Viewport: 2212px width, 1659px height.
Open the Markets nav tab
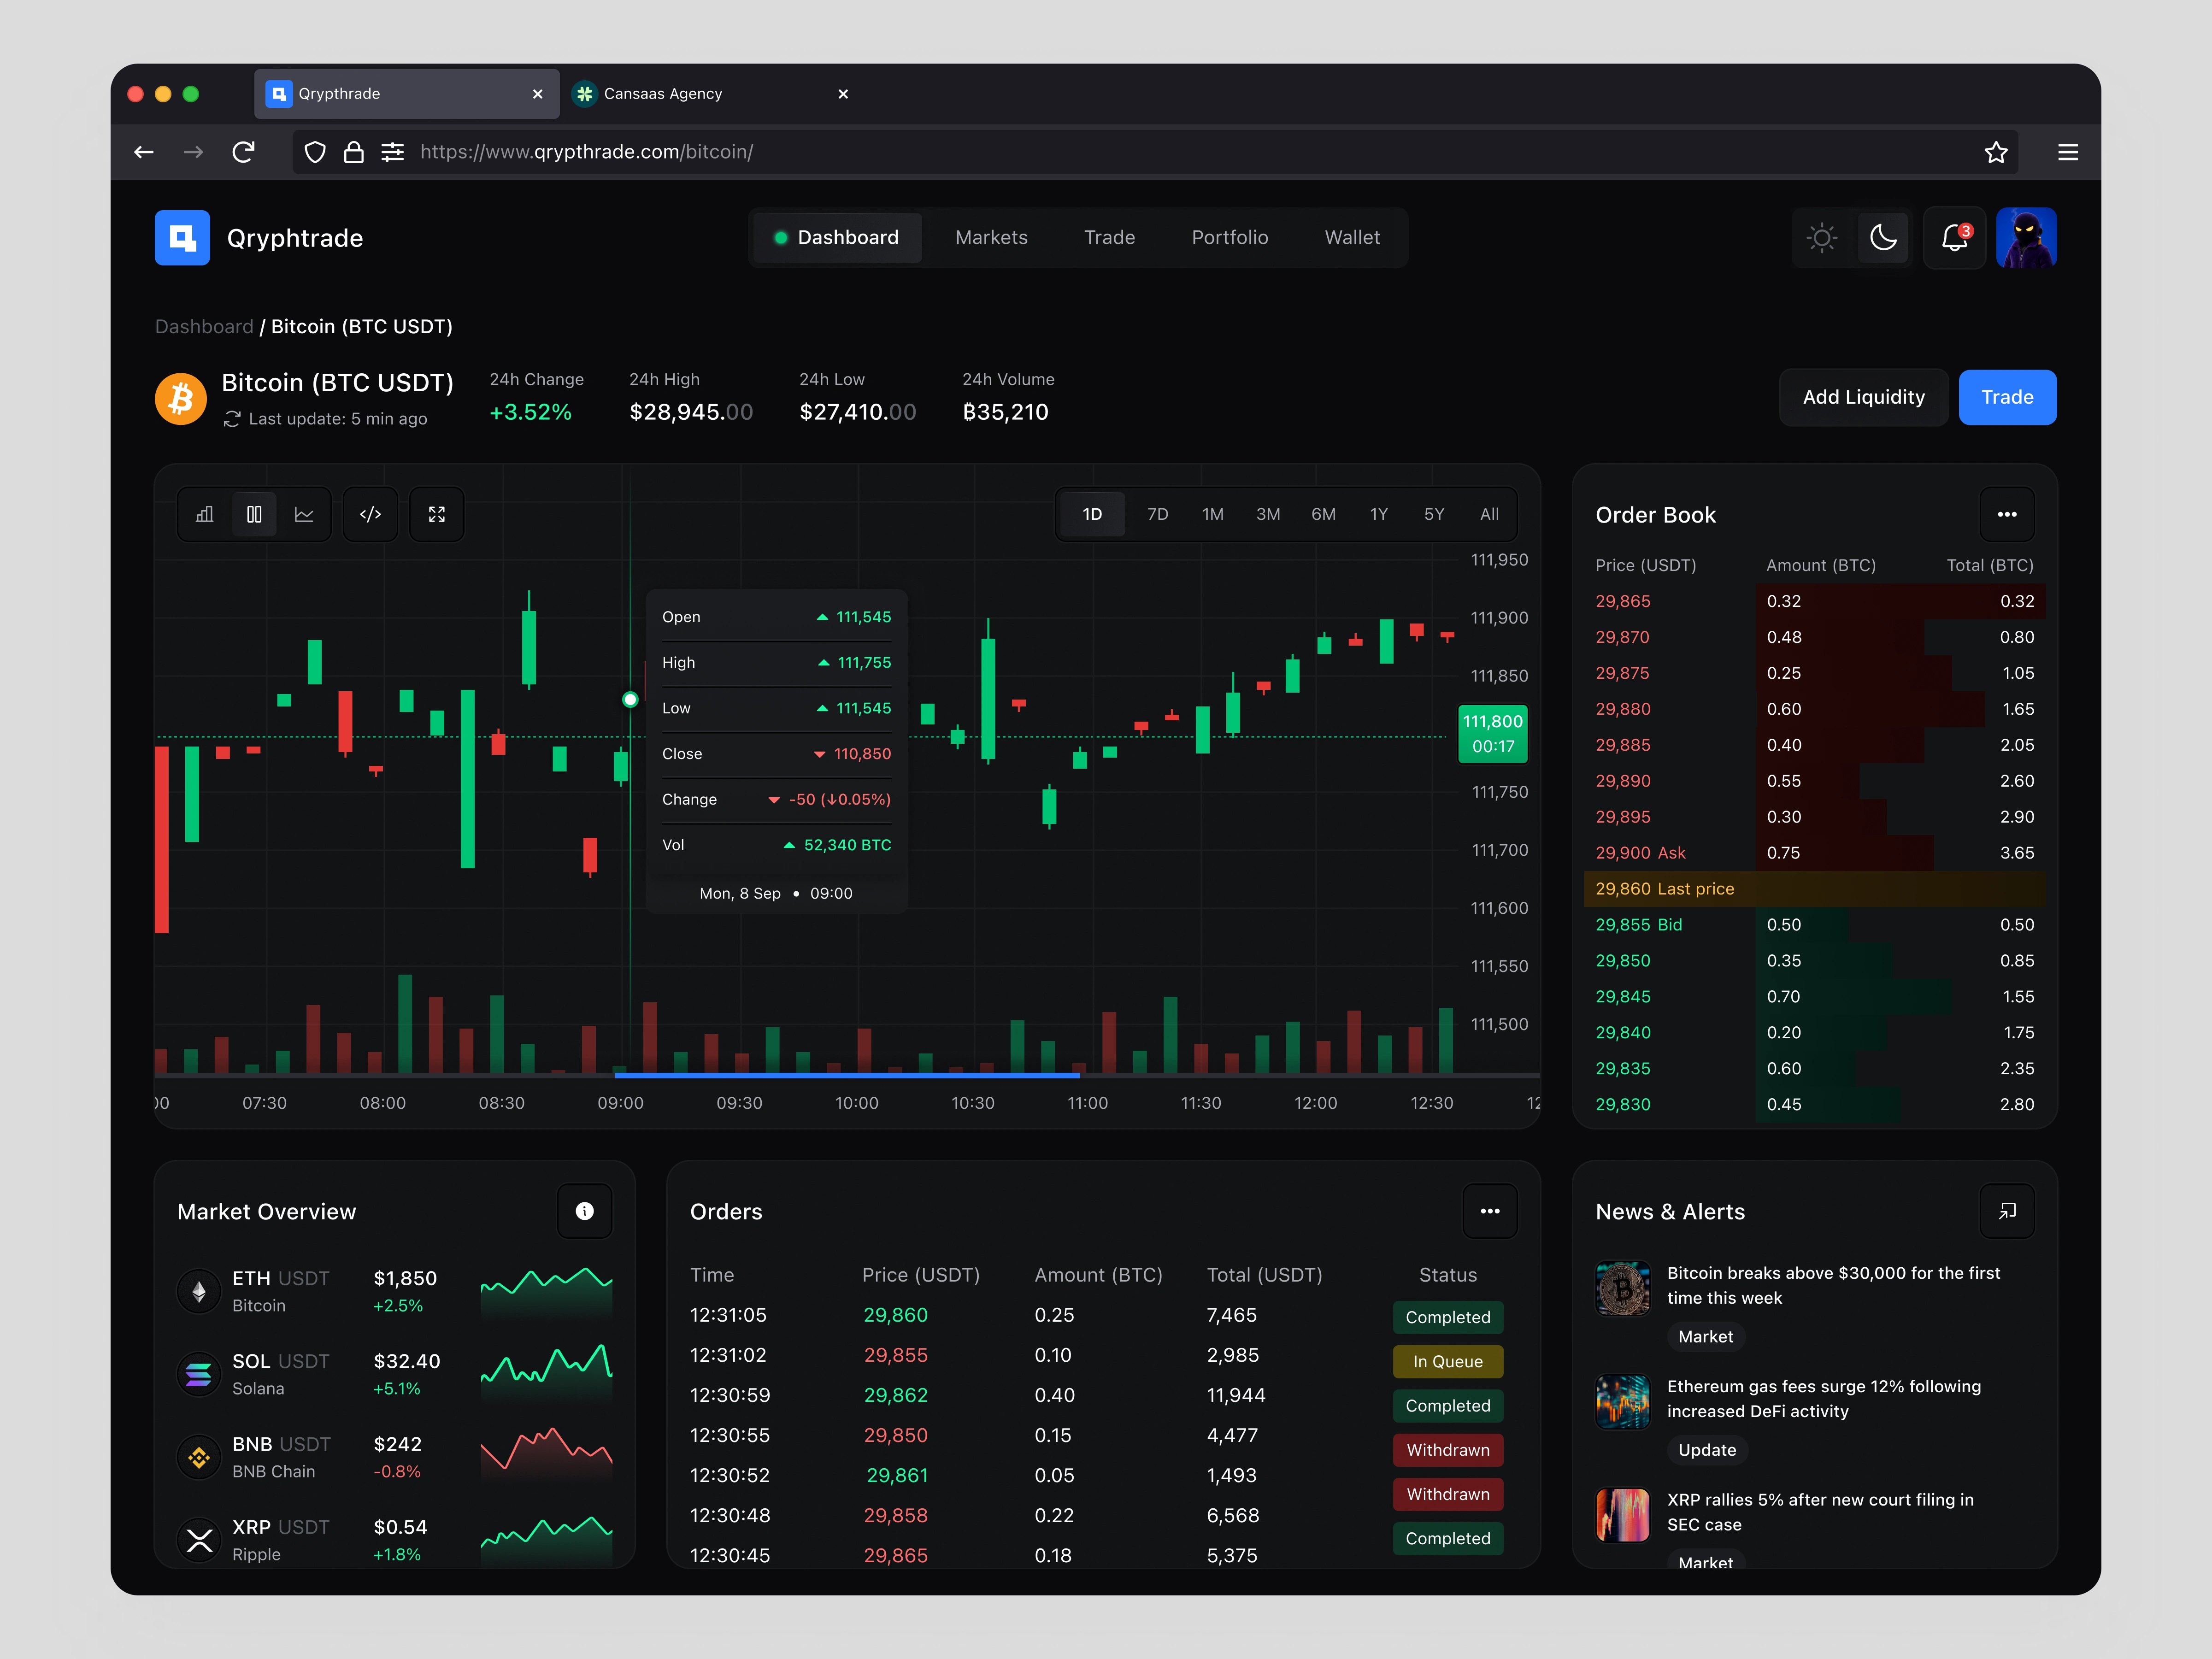pyautogui.click(x=991, y=238)
